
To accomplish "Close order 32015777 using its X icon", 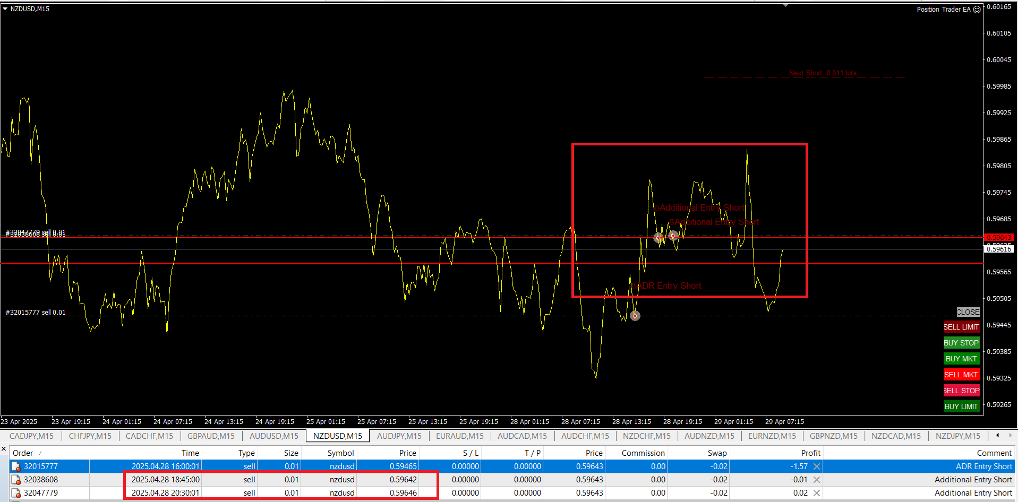I will 817,466.
